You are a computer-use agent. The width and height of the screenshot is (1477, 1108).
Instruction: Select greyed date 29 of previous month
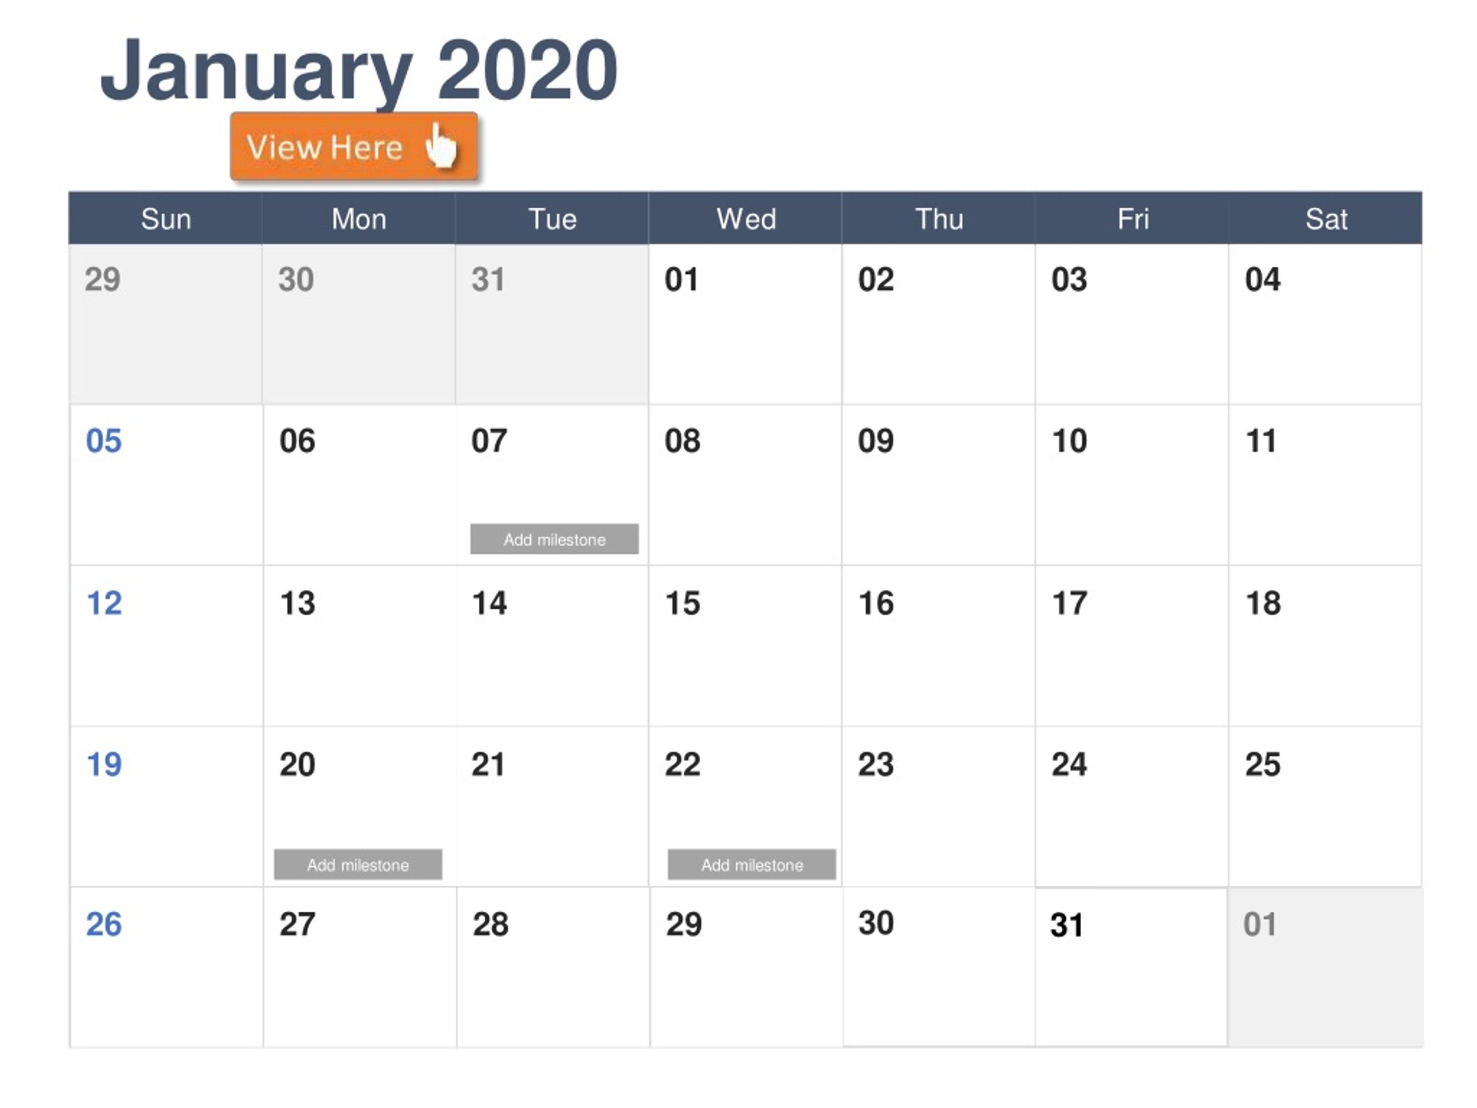tap(166, 324)
